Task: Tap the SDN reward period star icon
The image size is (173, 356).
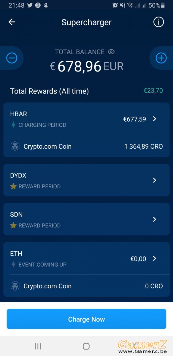Action: tap(13, 225)
